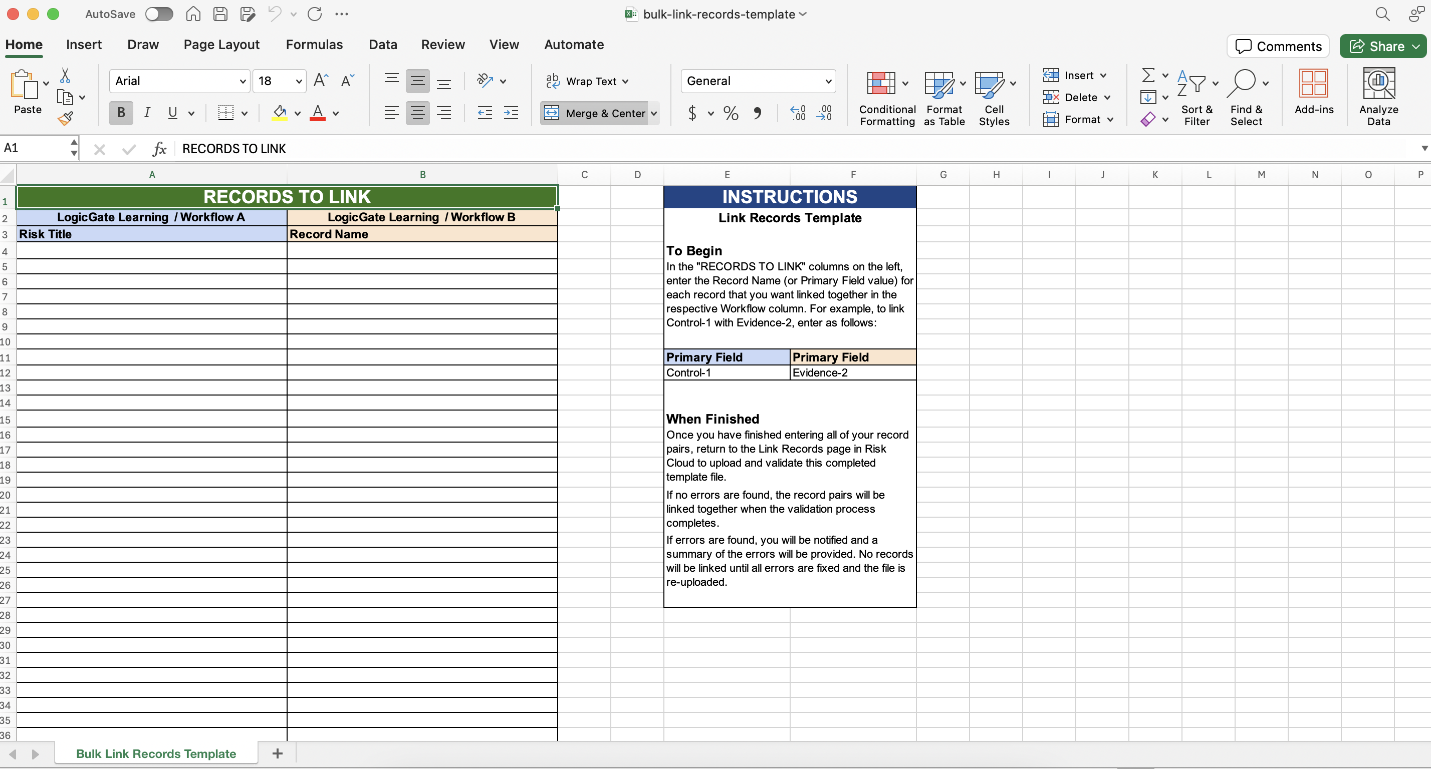The image size is (1431, 769).
Task: Open the search magnifier in title bar
Action: (x=1382, y=14)
